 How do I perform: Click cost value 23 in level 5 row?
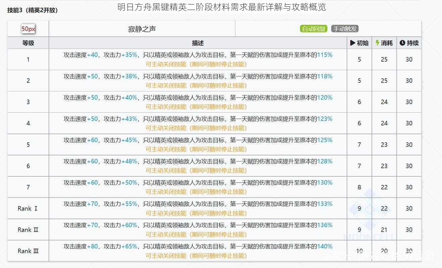384,145
